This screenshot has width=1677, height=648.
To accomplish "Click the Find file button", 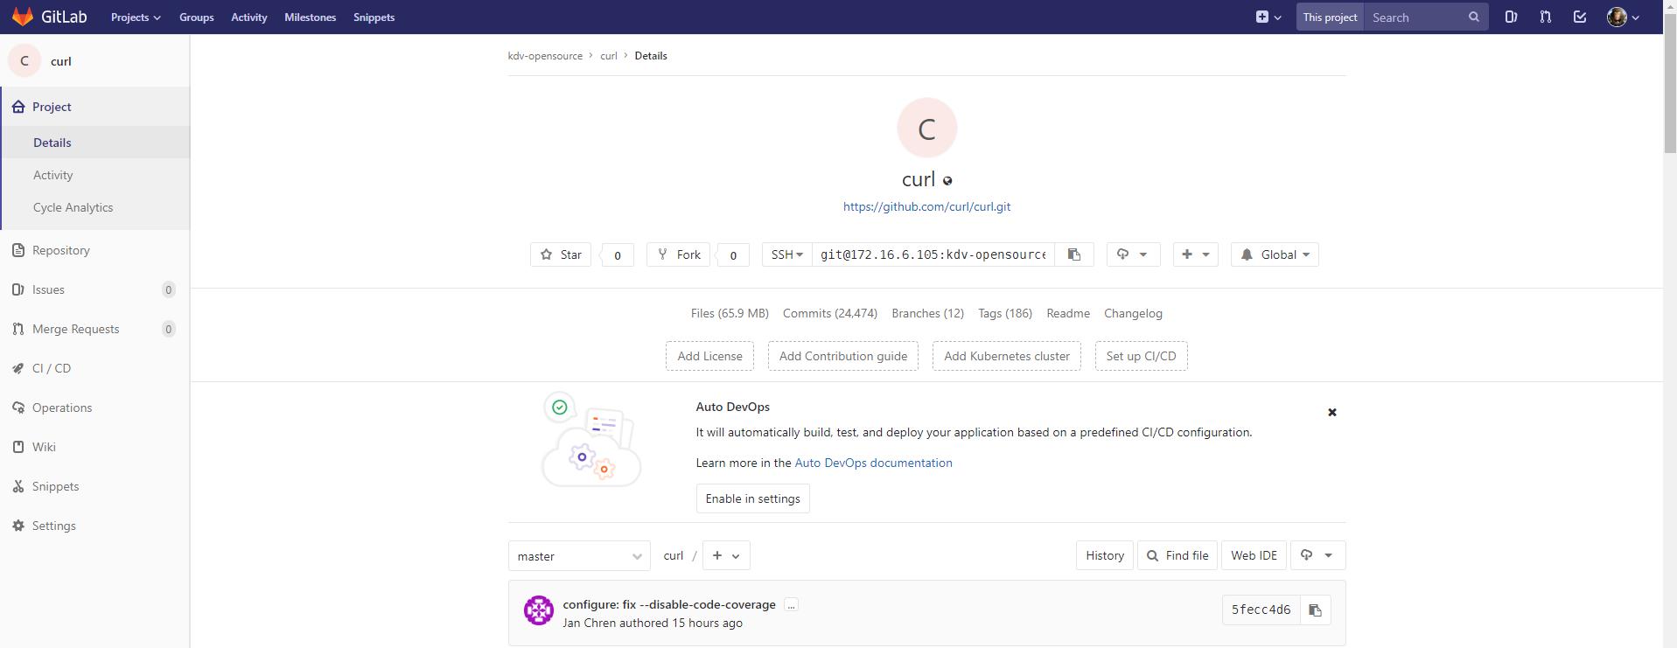I will point(1177,555).
